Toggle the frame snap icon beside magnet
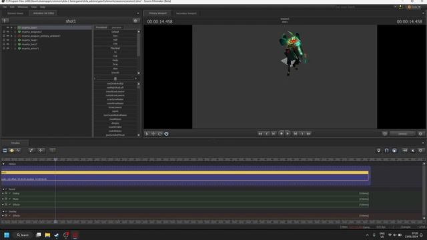427x240 pixels. click(394, 151)
